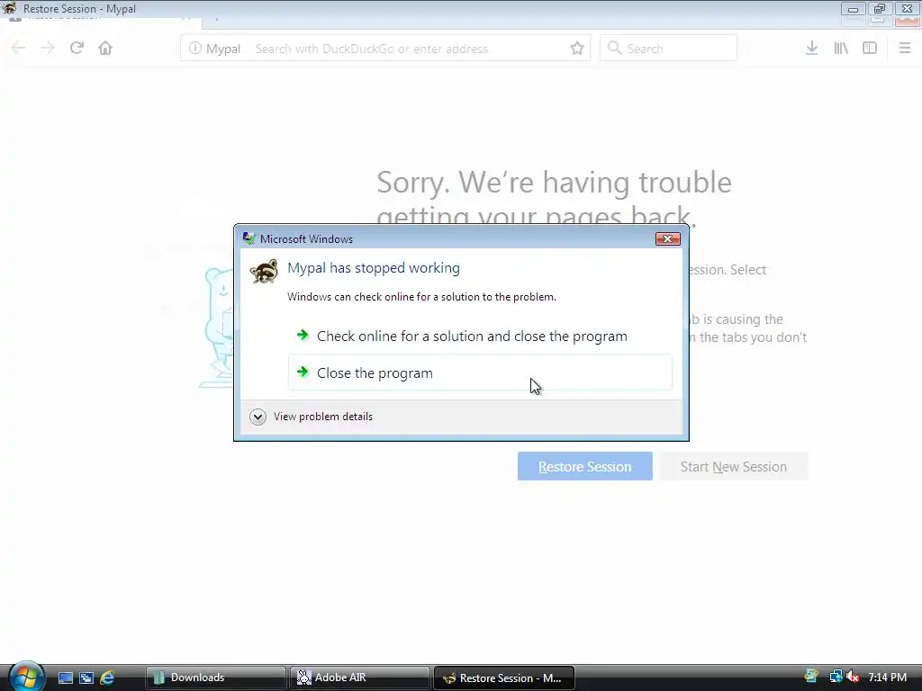Switch to Adobe AIR taskbar window

[360, 678]
